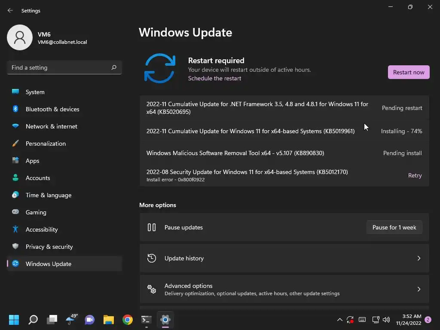The image size is (440, 330).
Task: Click the Installing - 74% status text
Action: [401, 131]
